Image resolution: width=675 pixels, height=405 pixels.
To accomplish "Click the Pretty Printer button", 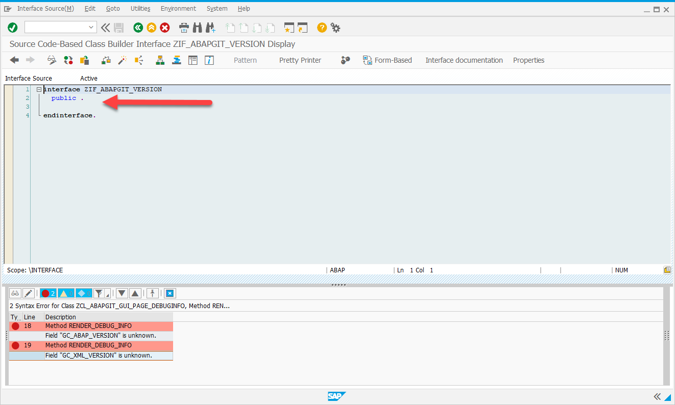I will tap(300, 60).
